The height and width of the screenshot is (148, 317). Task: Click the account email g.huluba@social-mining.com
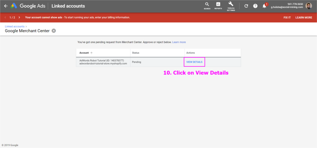click(287, 7)
